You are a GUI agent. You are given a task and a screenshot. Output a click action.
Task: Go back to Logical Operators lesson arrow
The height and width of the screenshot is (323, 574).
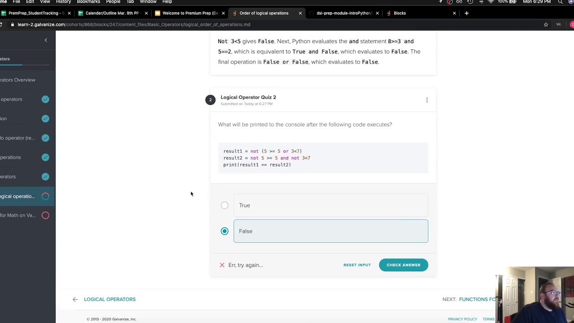(75, 299)
